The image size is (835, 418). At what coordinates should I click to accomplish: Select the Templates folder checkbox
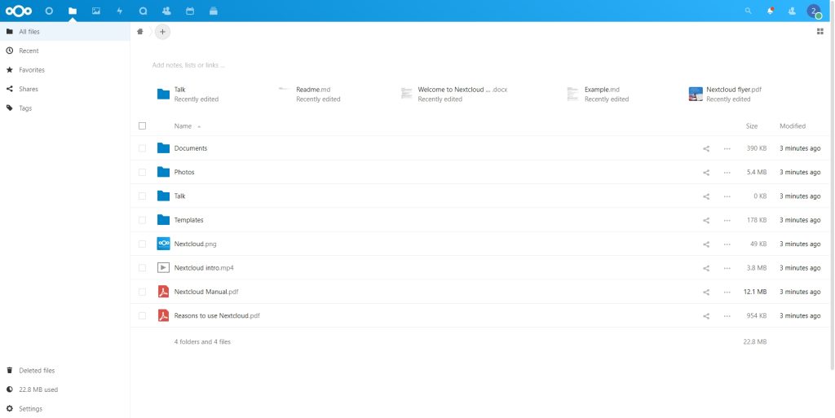(x=142, y=220)
